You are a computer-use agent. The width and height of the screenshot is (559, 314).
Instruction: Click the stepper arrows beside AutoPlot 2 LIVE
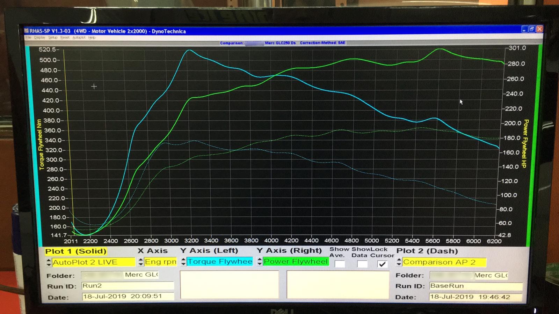pyautogui.click(x=49, y=262)
